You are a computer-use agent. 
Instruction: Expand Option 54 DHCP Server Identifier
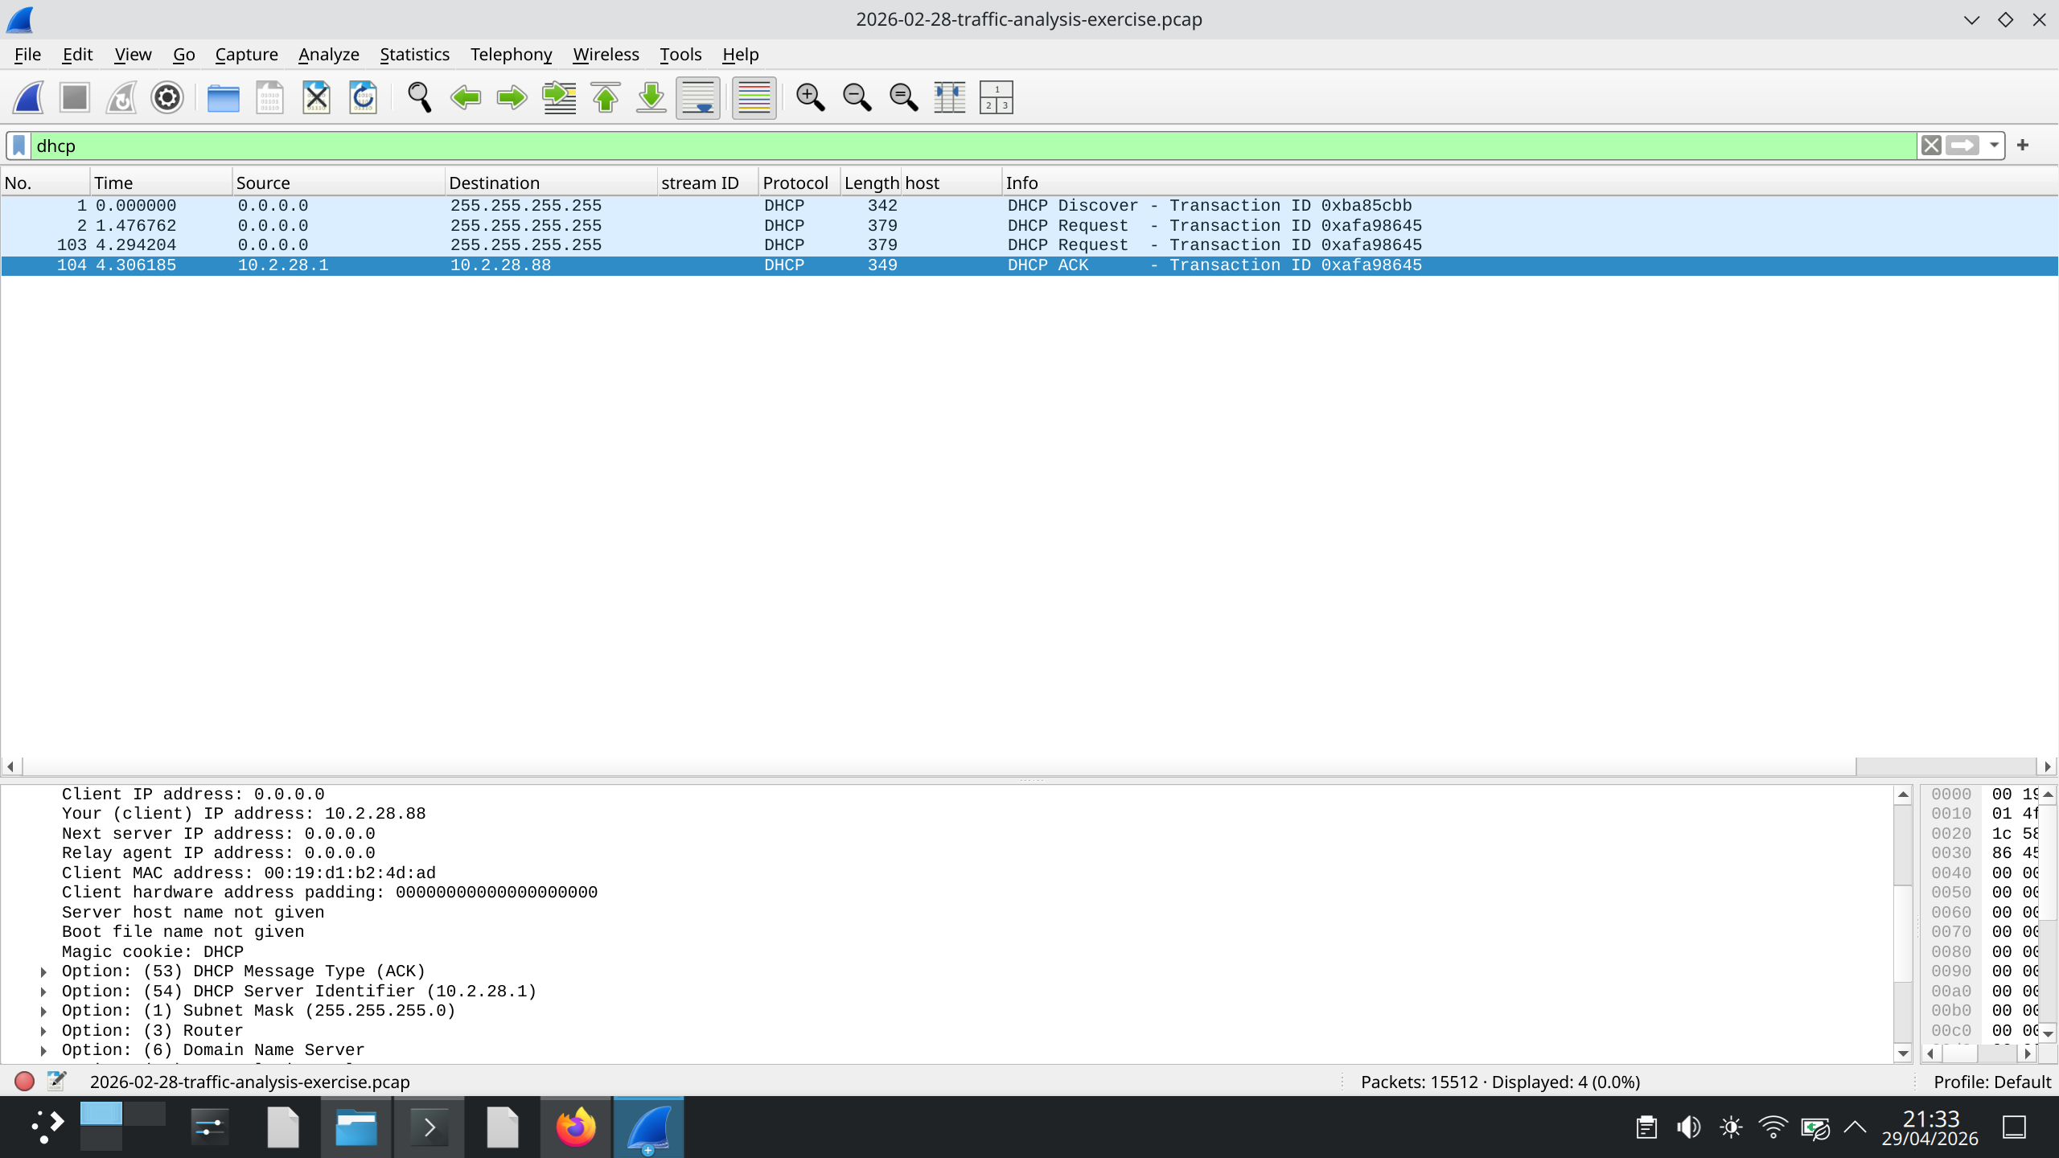(x=43, y=992)
